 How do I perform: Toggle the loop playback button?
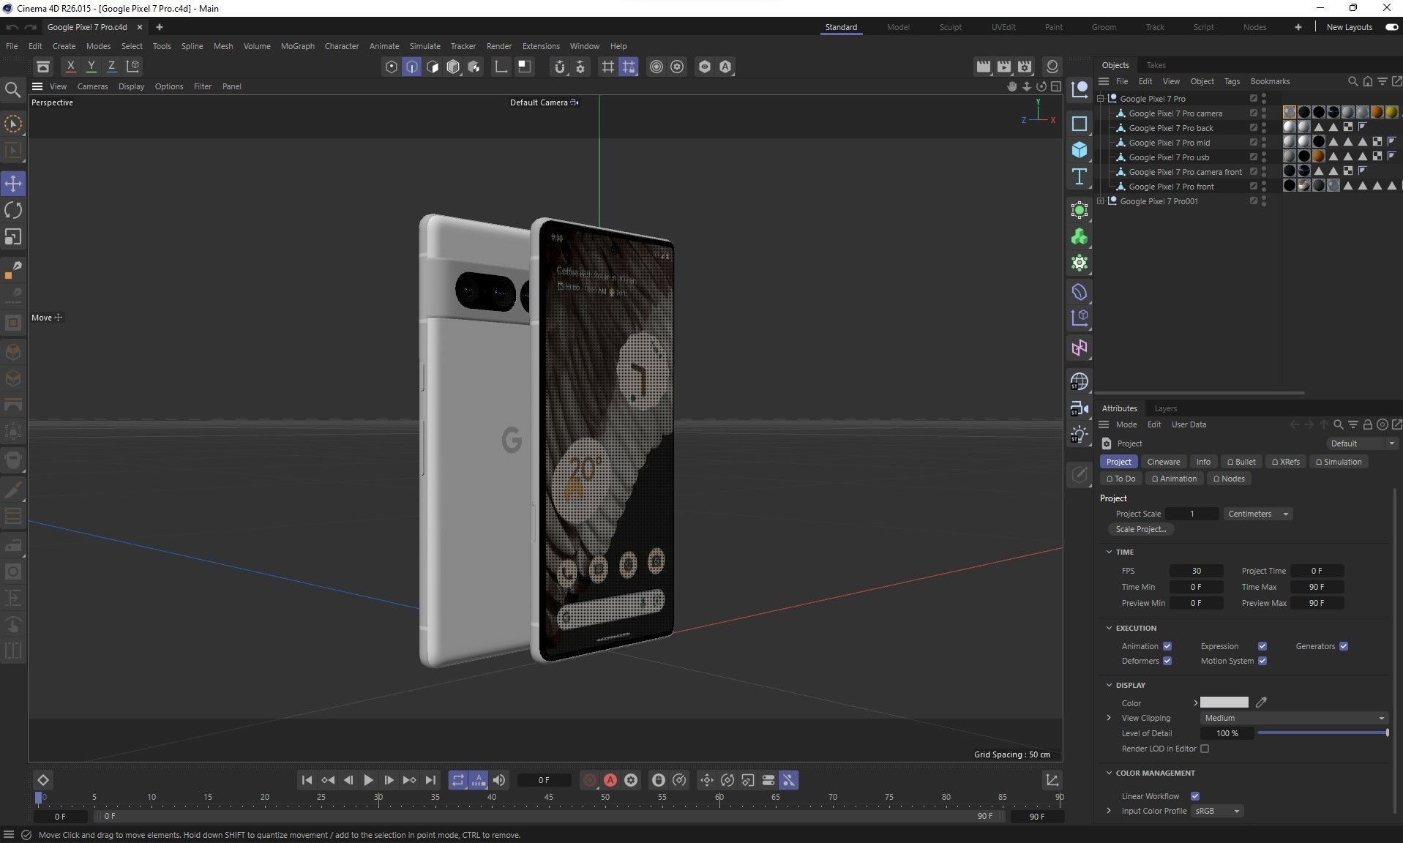(458, 780)
